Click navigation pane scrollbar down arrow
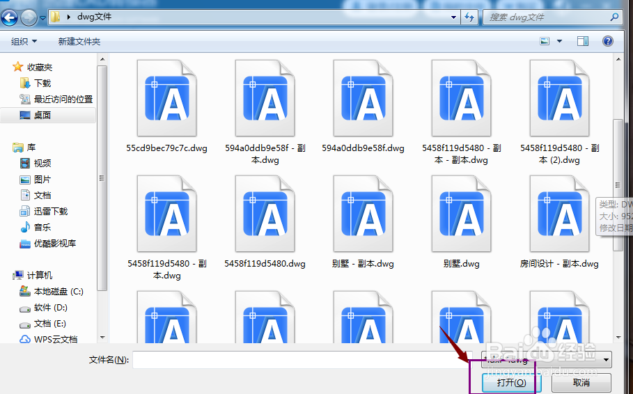633x394 pixels. coord(102,338)
